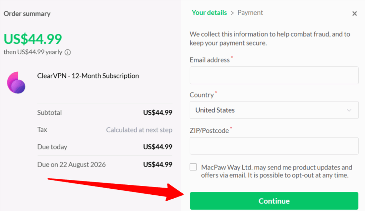Click the Due on 22 August 2026 row
The height and width of the screenshot is (211, 365).
click(105, 164)
